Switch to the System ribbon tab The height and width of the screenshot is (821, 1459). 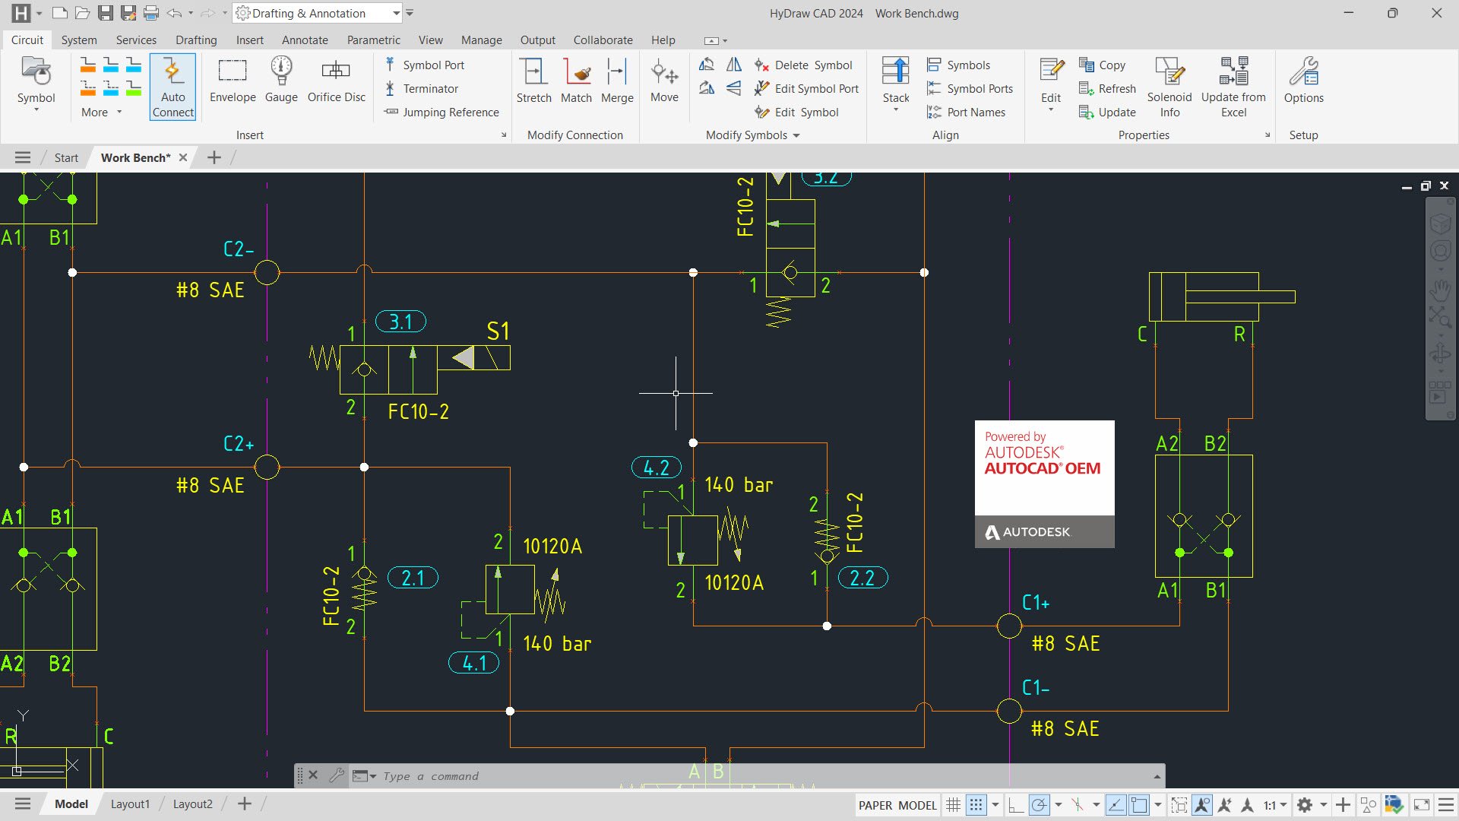point(79,40)
